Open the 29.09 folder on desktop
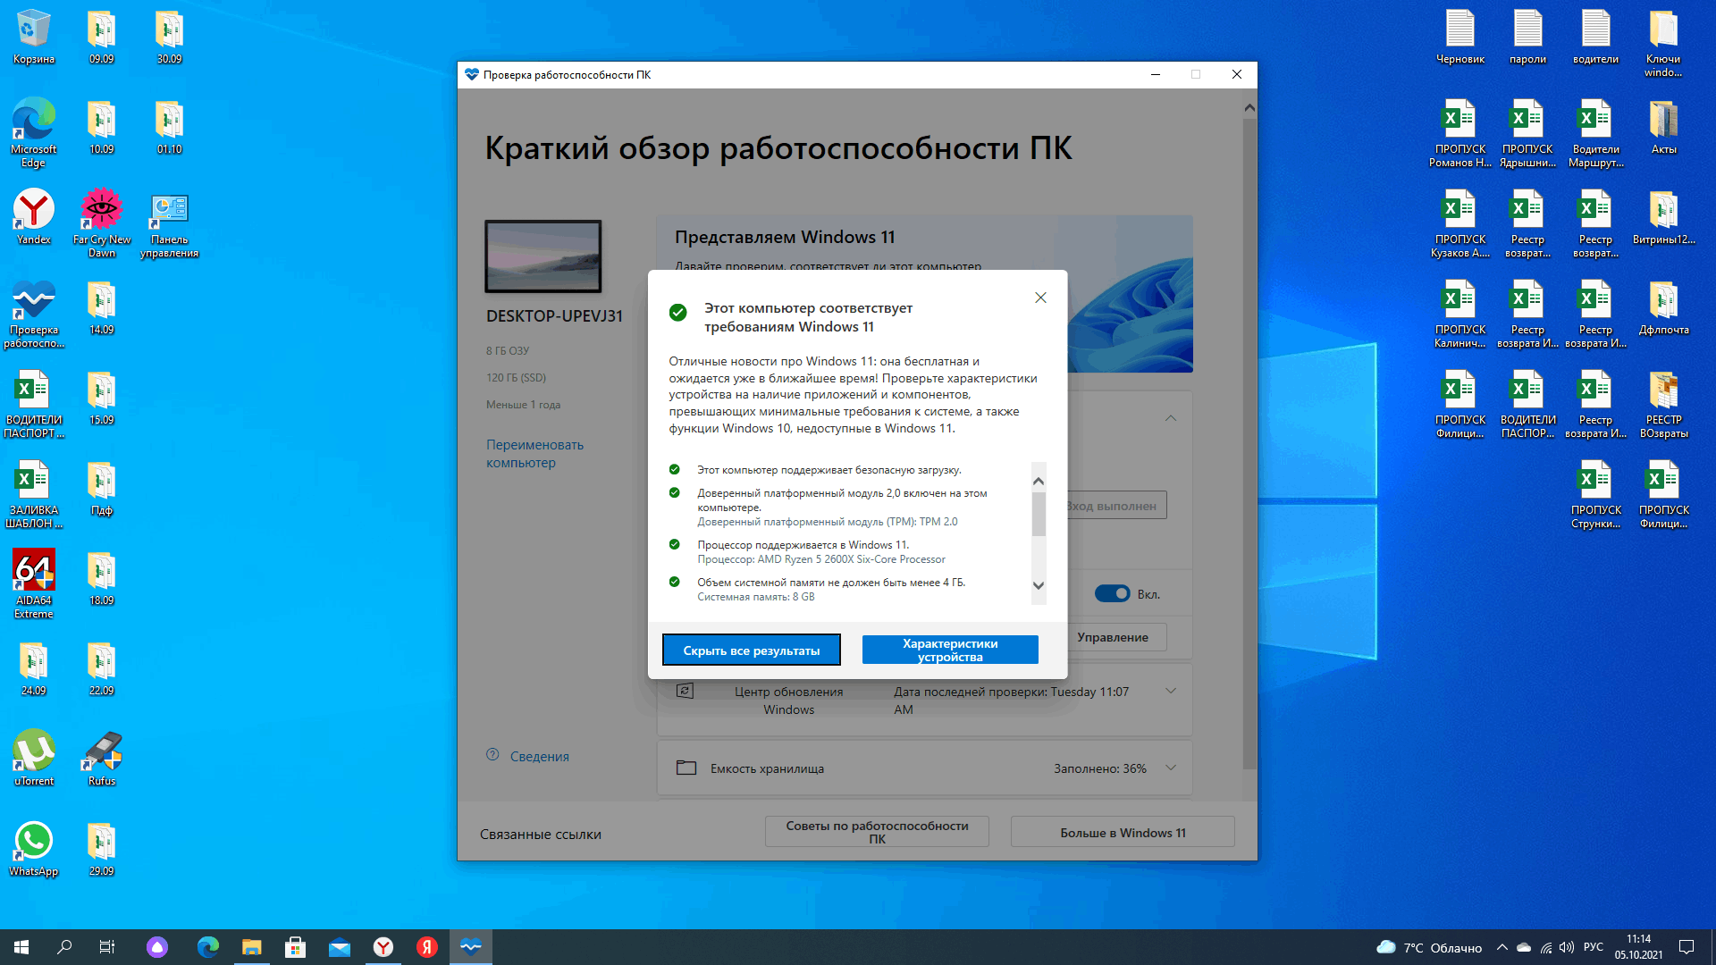 click(102, 849)
